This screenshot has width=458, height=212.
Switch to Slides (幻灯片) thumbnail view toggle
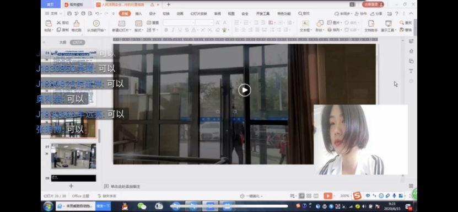(77, 43)
